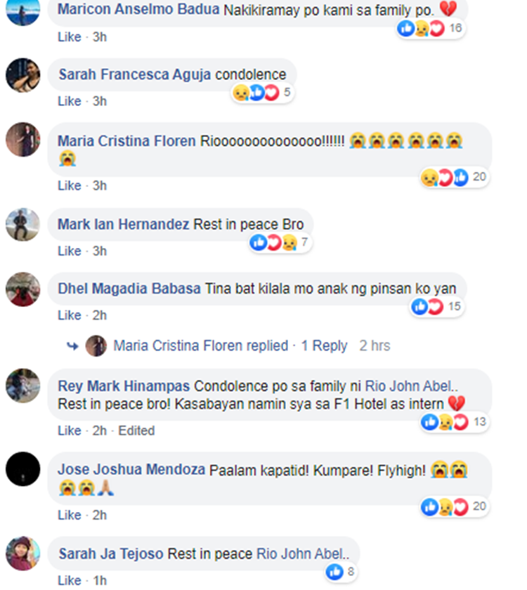Expand the reply arrow under Dhel Magadia Babasa
Viewport: 527px width, 590px height.
(x=72, y=346)
